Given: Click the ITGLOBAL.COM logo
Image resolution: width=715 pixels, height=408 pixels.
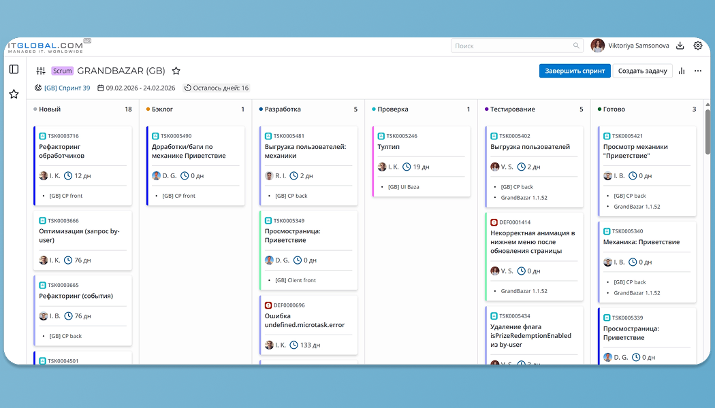Looking at the screenshot, I should (49, 46).
